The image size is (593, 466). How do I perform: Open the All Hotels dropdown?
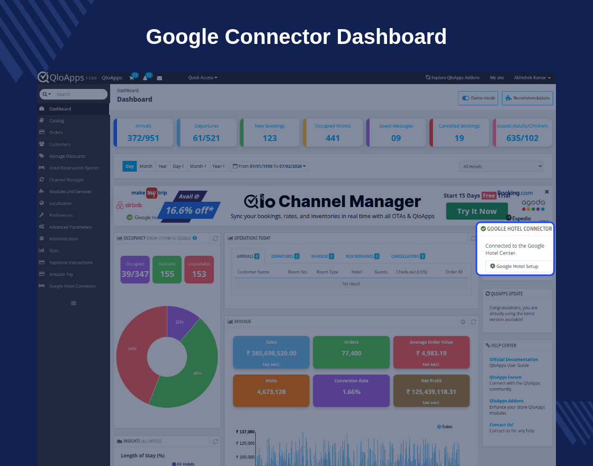[x=501, y=166]
